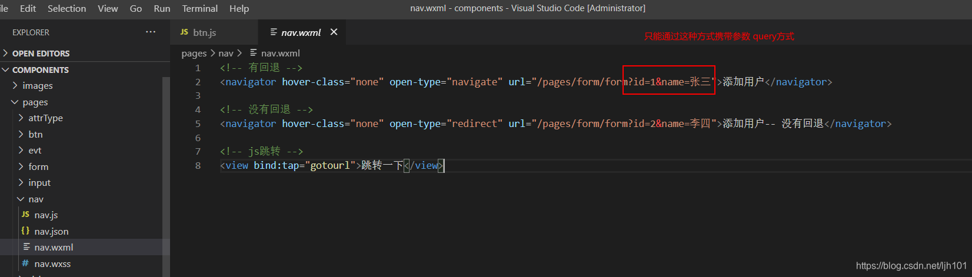Select the nav.wxml editor tab
Image resolution: width=972 pixels, height=277 pixels.
[x=301, y=32]
